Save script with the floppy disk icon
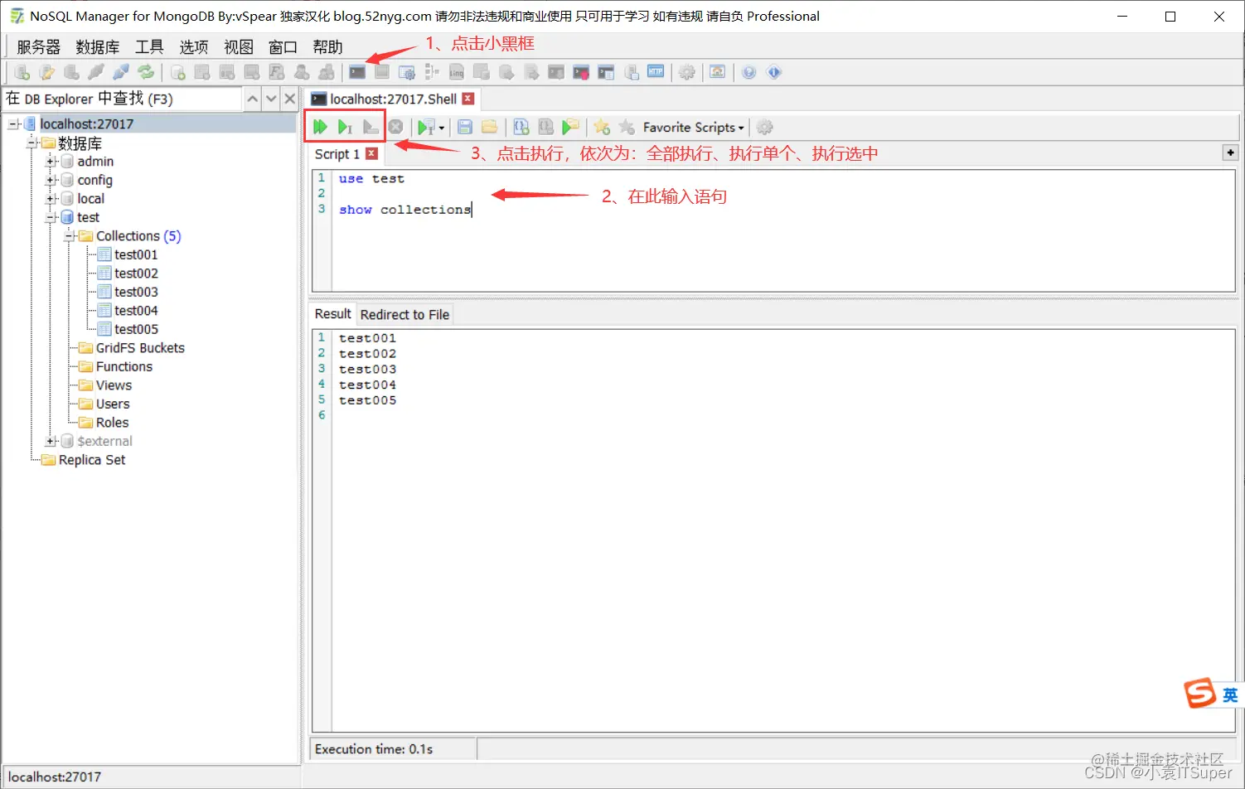The height and width of the screenshot is (789, 1245). (465, 127)
